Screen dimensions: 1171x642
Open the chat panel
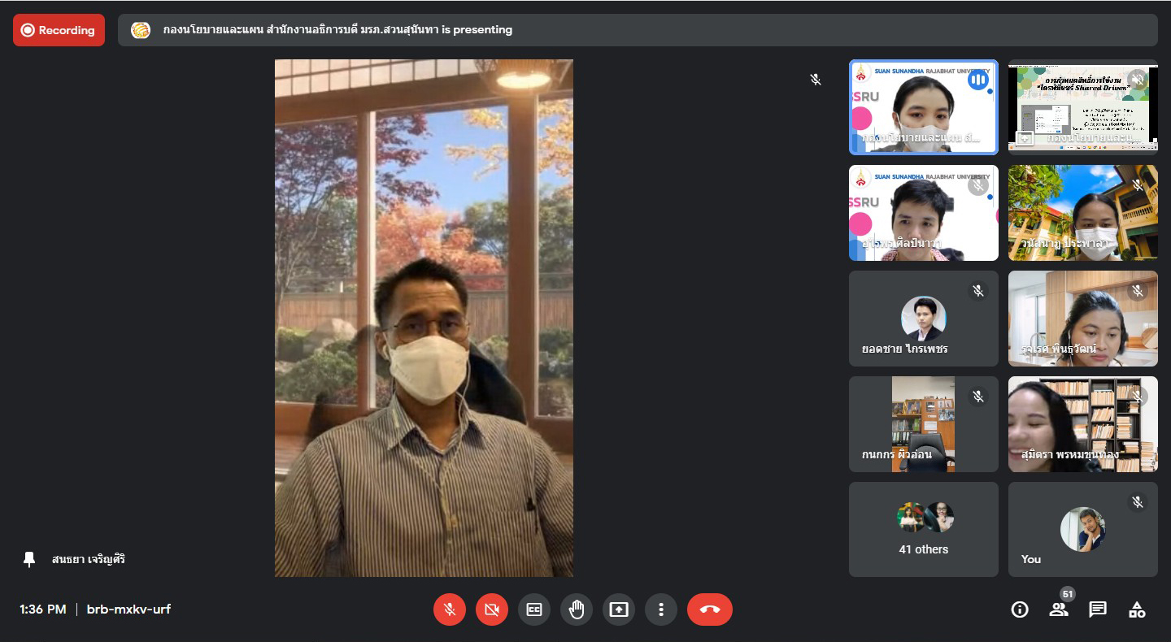pyautogui.click(x=1098, y=609)
